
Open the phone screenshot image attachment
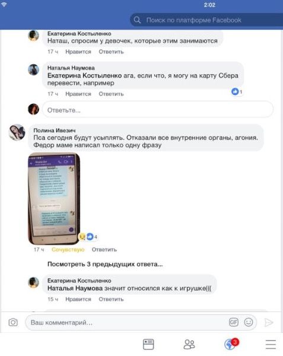54,198
